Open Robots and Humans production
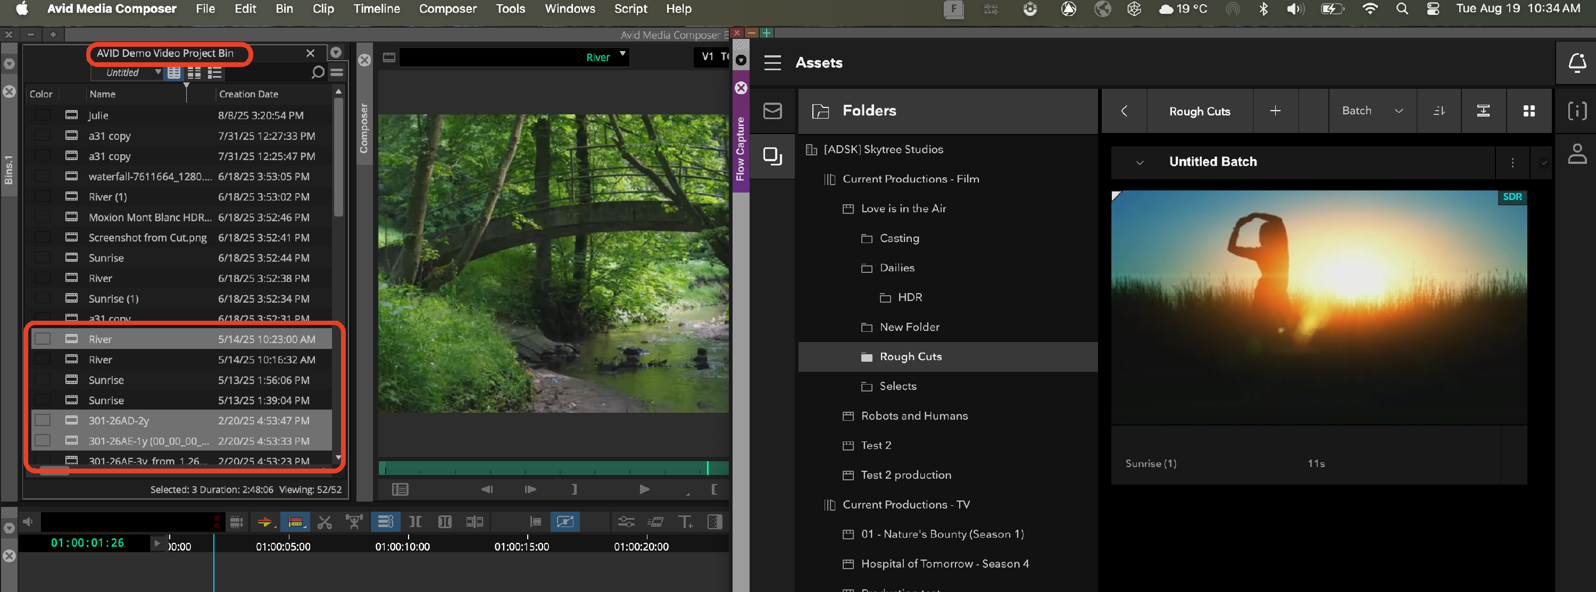The image size is (1596, 592). pyautogui.click(x=914, y=415)
